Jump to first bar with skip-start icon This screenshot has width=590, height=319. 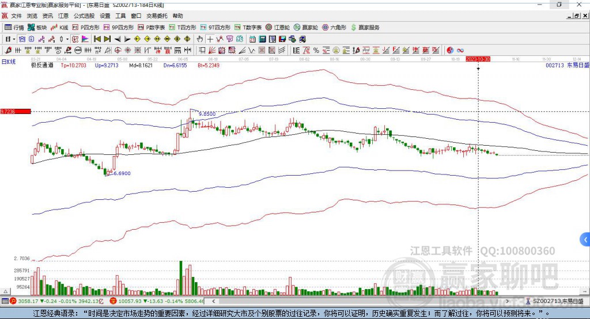point(97,39)
